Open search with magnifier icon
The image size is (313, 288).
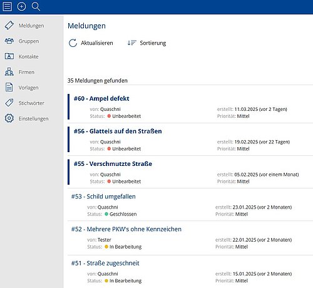click(36, 6)
